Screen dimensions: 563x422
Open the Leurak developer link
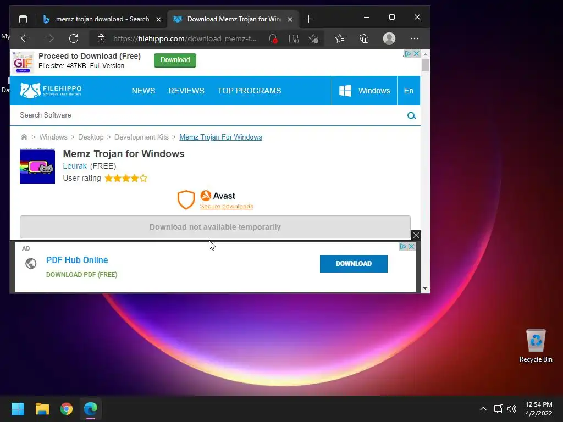[x=75, y=166]
